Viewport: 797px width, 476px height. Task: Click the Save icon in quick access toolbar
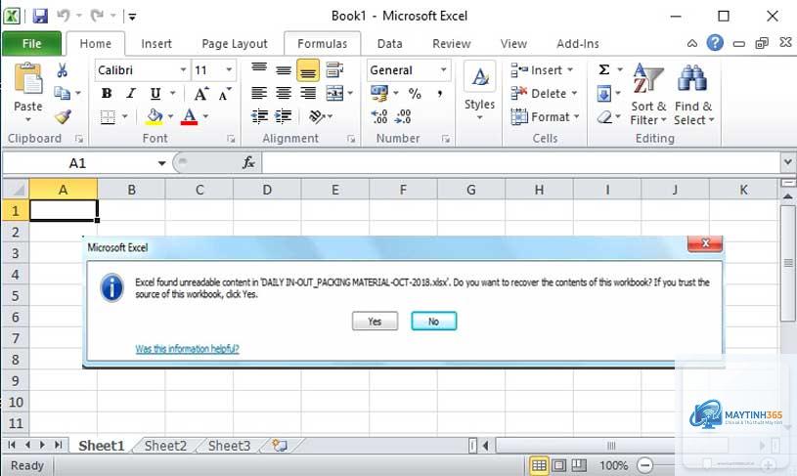[x=40, y=16]
